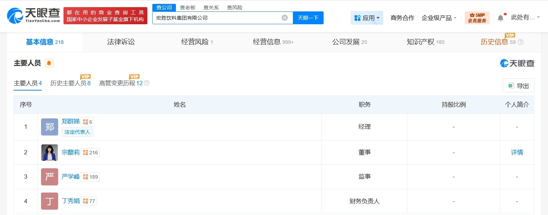Open the user account dropdown 此处有…

pyautogui.click(x=525, y=17)
